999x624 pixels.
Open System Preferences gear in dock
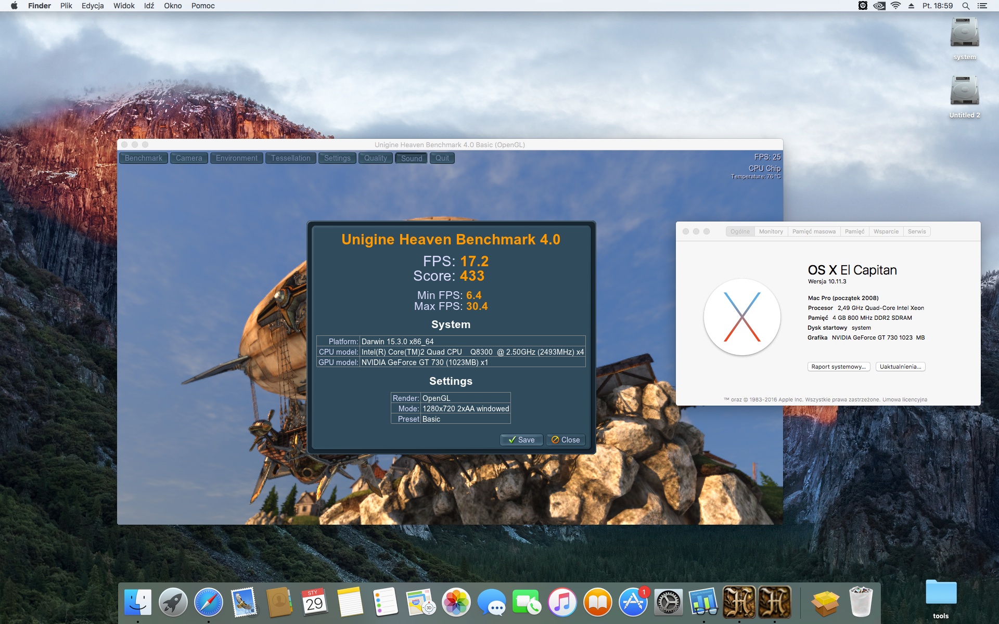click(669, 602)
